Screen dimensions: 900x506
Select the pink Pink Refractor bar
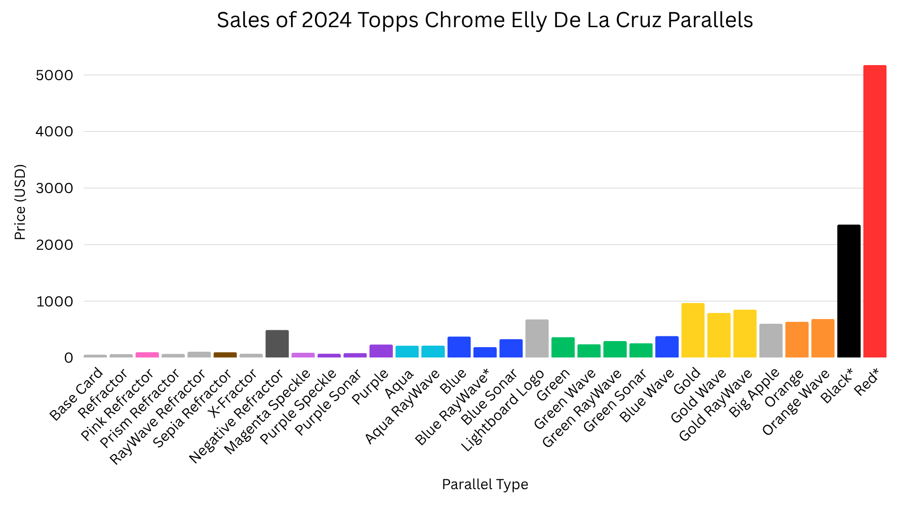(x=147, y=355)
